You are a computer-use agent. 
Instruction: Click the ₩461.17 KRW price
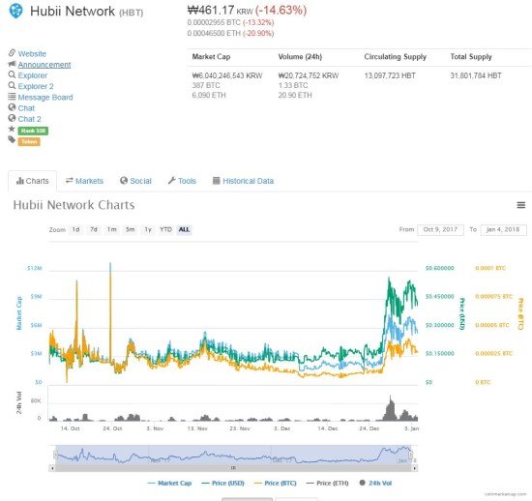[x=221, y=11]
